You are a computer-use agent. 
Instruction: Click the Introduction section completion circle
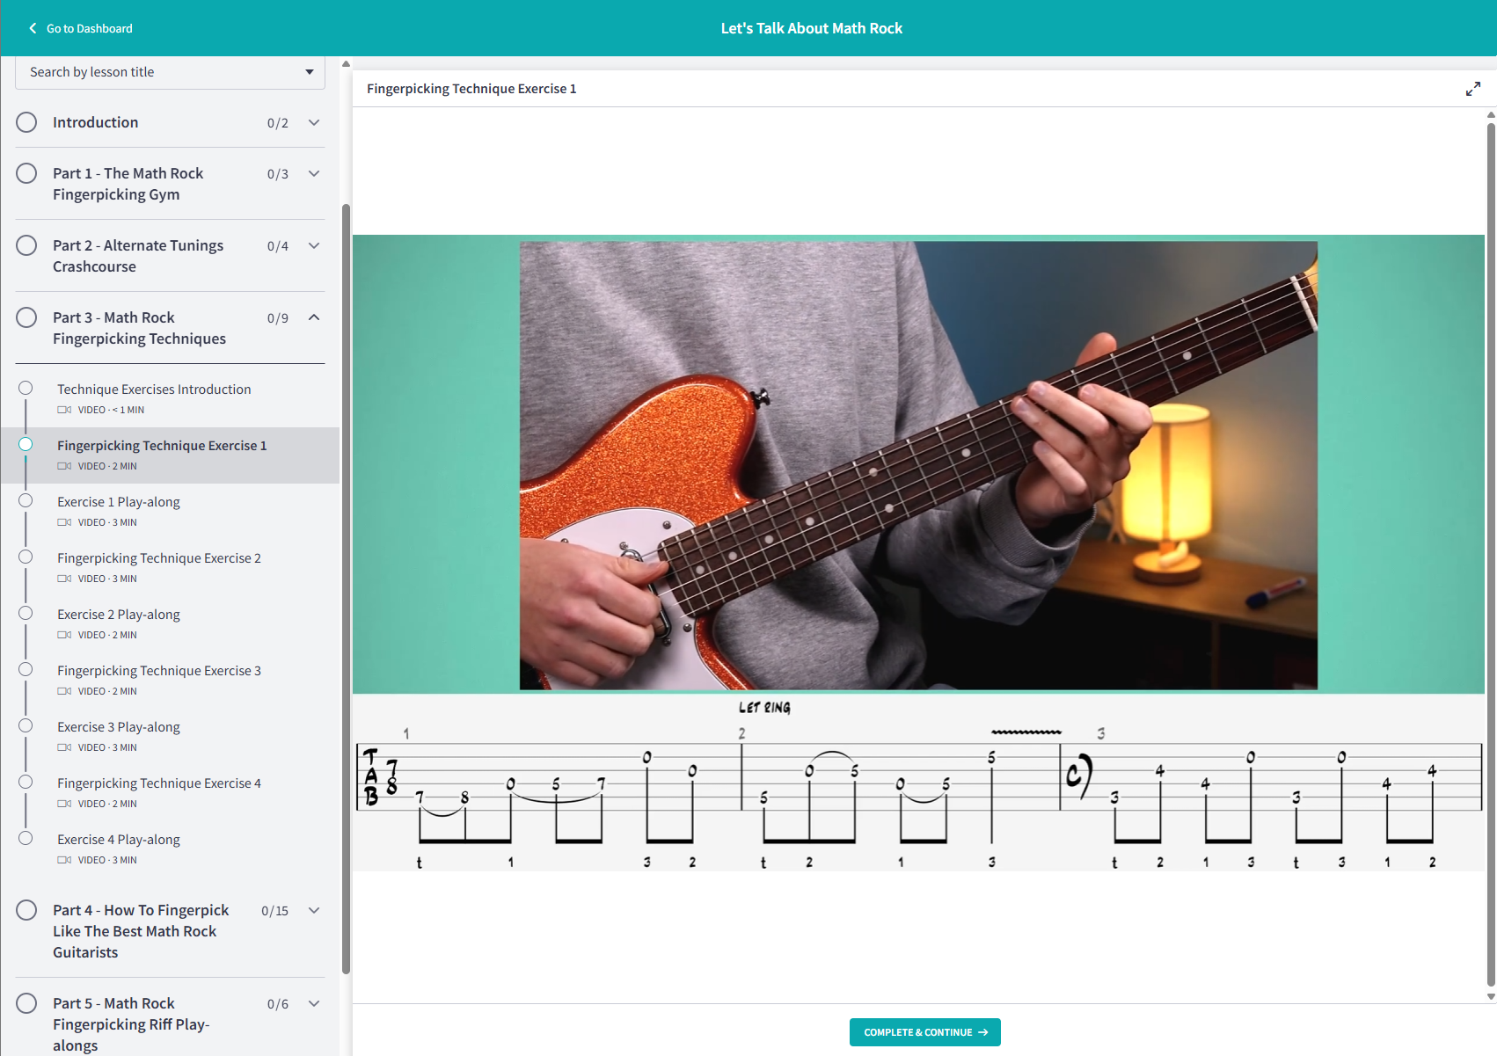click(26, 122)
